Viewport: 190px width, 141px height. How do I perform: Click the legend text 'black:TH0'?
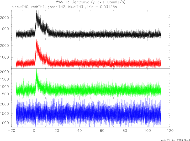20,7
